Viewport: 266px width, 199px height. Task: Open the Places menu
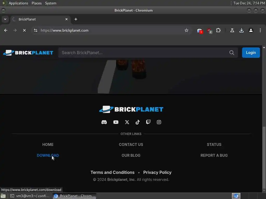tap(37, 3)
